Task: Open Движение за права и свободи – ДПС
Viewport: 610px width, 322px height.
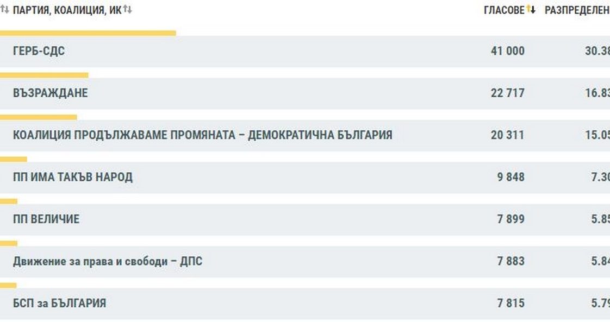Action: 108,261
